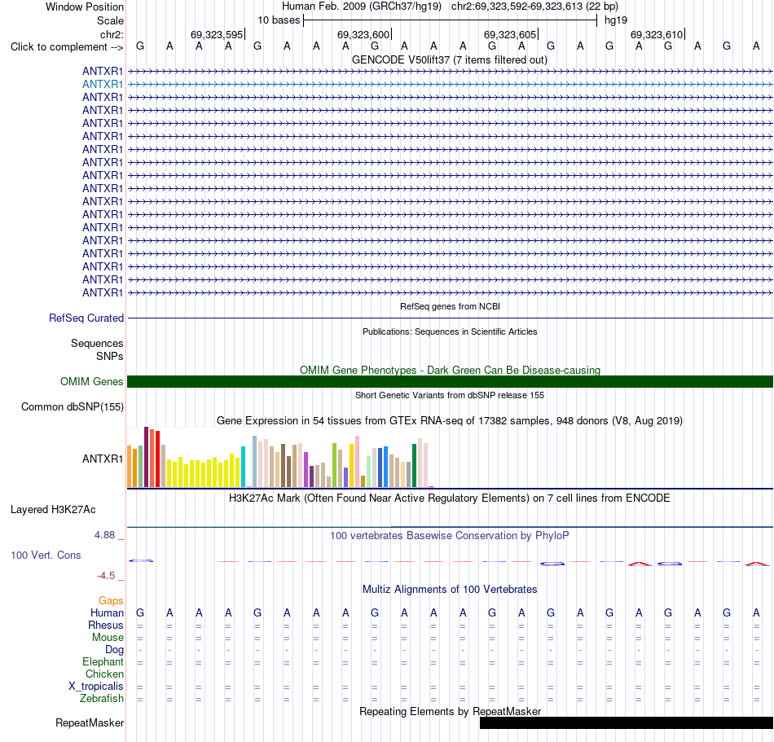Click the dark green OMIM Genes bar
774x742 pixels.
450,381
